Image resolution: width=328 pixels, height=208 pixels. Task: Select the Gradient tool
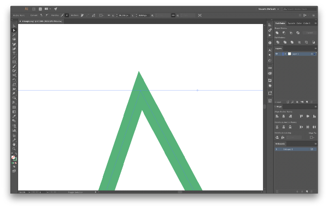[14, 112]
